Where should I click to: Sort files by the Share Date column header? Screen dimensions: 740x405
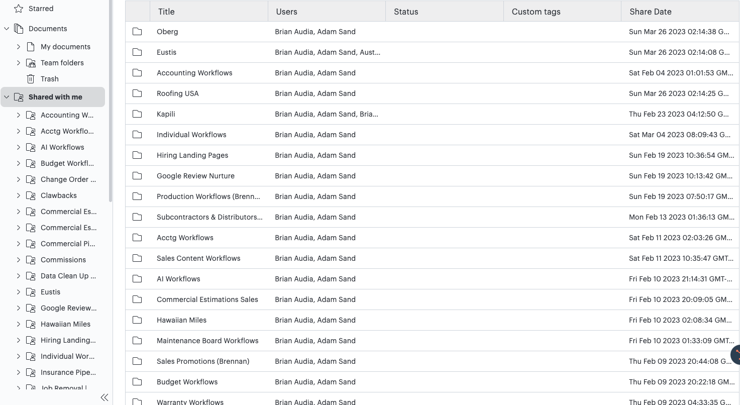650,11
